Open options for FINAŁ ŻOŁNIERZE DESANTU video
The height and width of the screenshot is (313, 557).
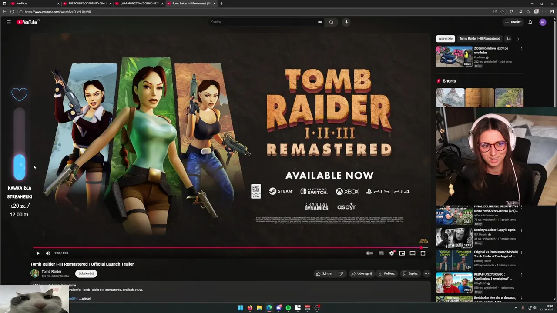coord(521,208)
